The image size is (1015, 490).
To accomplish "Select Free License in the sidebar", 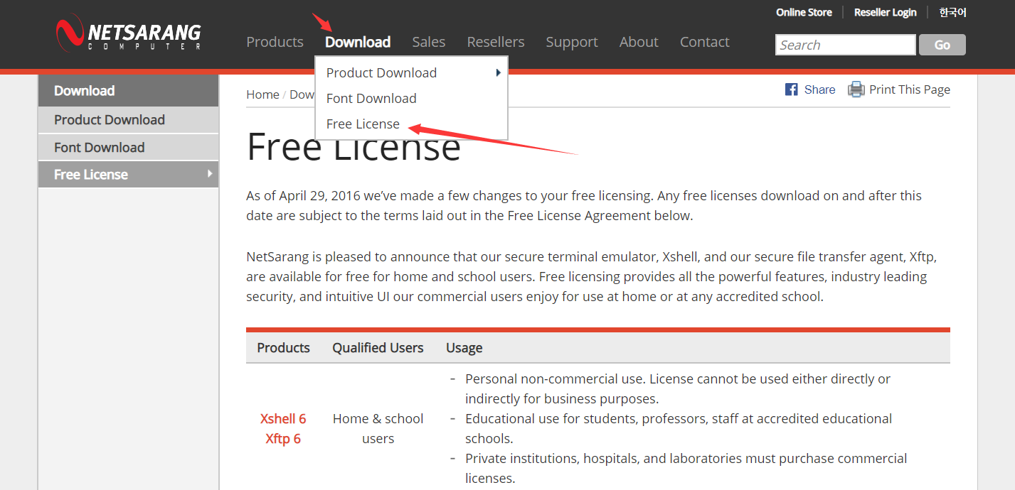I will tap(128, 174).
